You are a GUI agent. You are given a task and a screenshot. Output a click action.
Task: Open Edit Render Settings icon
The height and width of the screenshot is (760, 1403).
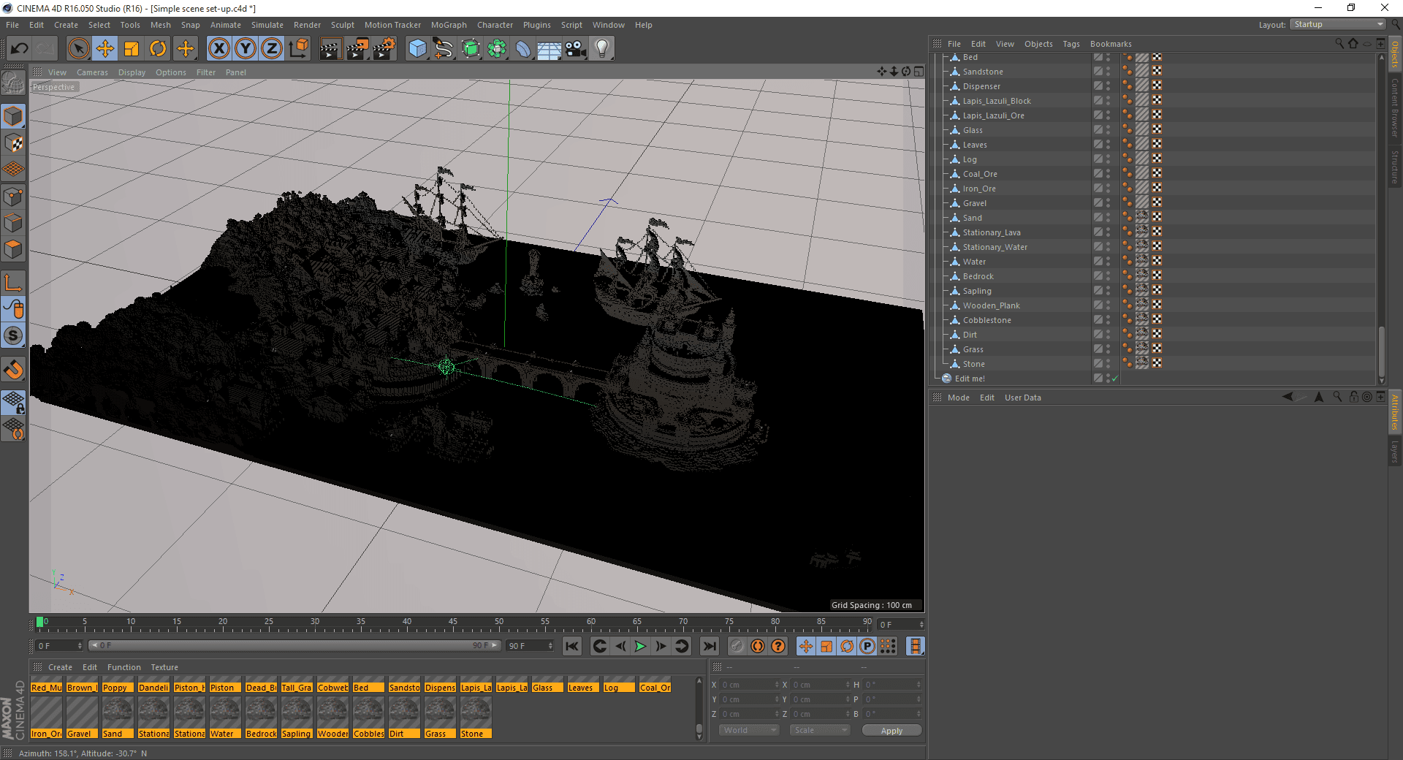click(x=384, y=49)
